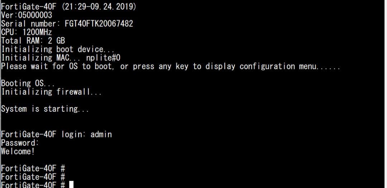Click the FortiGate-40F boot date header line

(x=69, y=6)
